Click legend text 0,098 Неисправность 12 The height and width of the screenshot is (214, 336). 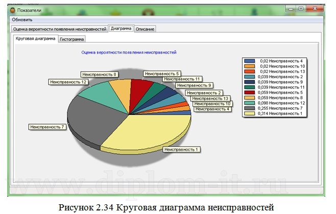tap(281, 103)
